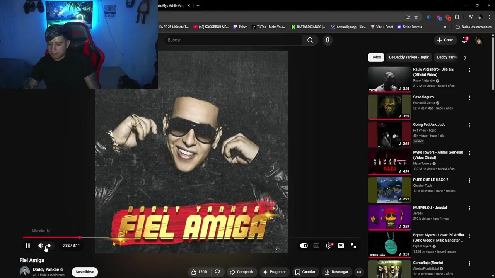This screenshot has height=278, width=495.
Task: Open the Daddy Yankee channel avatar
Action: 25,272
